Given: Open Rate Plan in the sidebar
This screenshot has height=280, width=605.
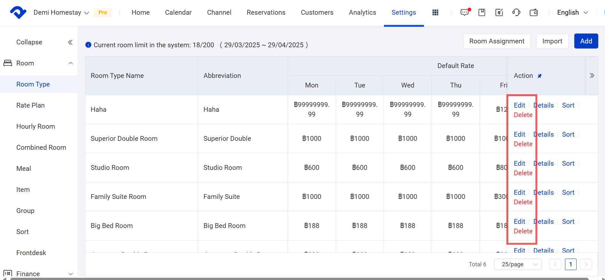Looking at the screenshot, I should coord(30,105).
